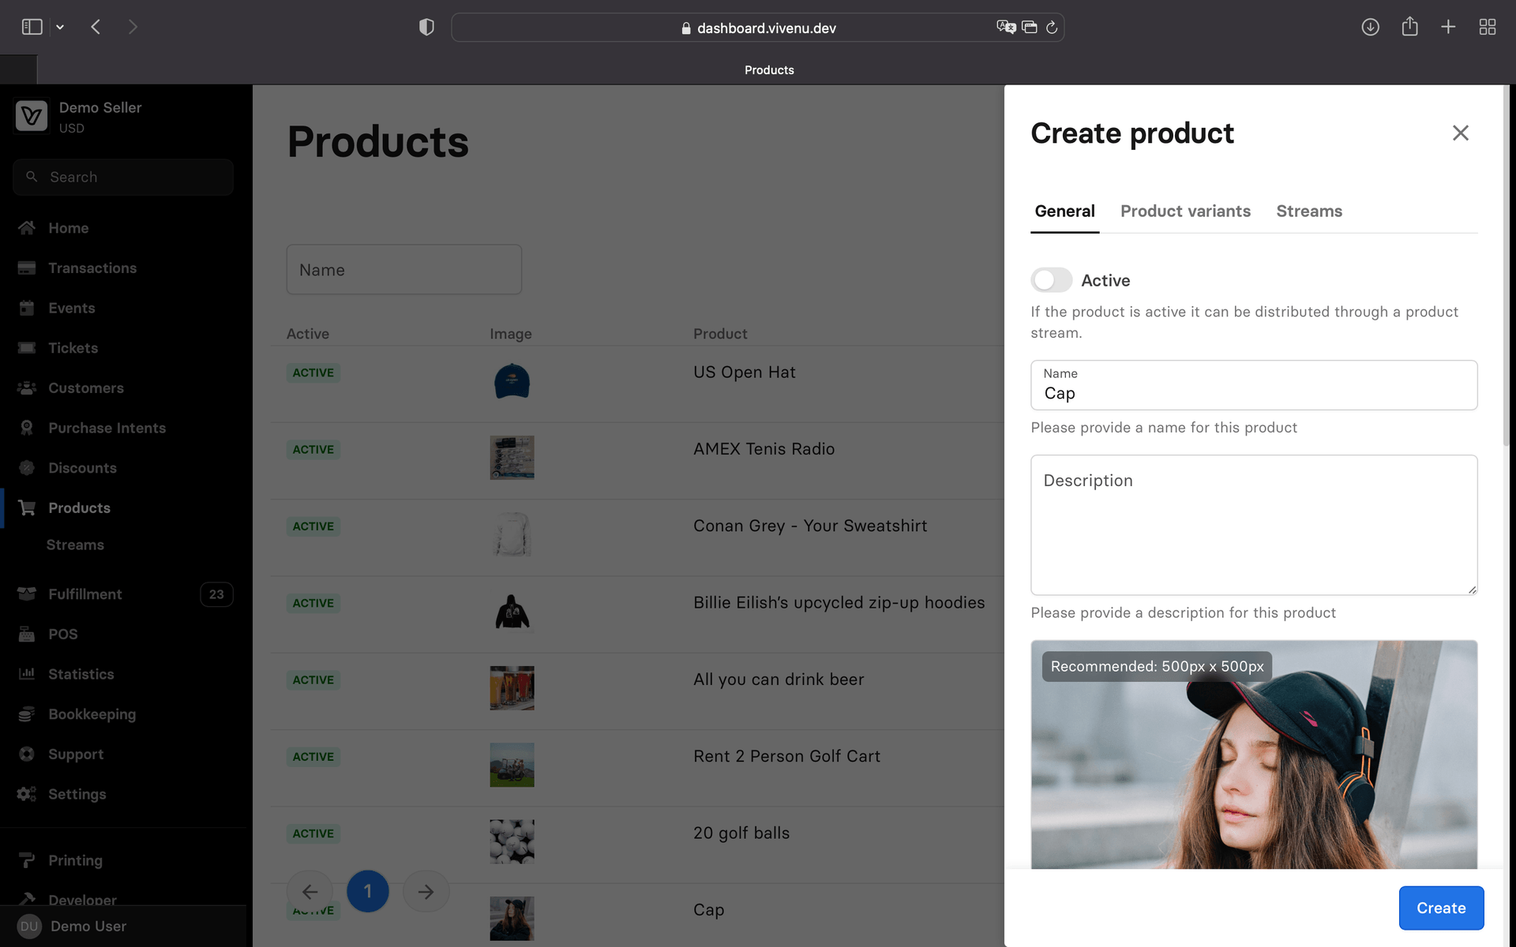Open the Printing section
Screen dimensions: 1516x947
[75, 861]
